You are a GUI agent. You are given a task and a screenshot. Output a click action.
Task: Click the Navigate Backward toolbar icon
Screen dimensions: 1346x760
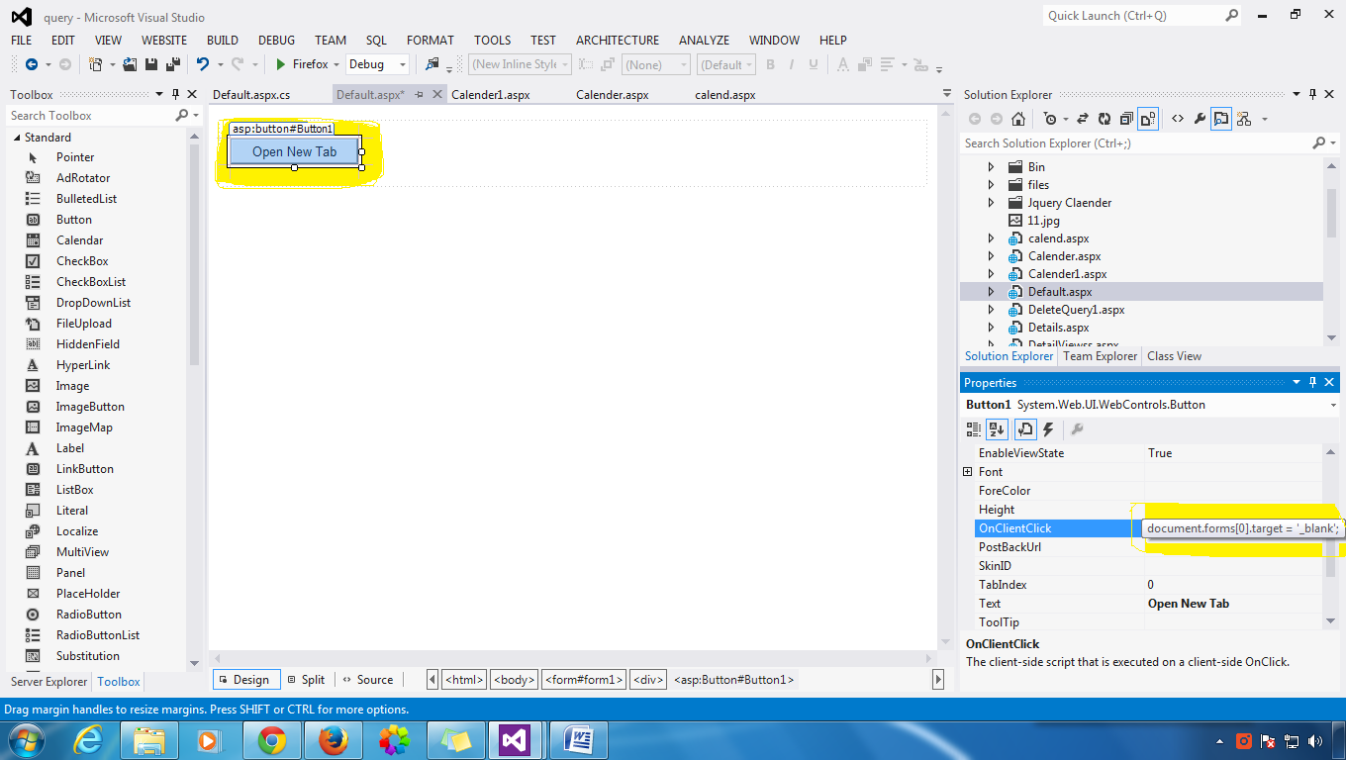pyautogui.click(x=32, y=64)
